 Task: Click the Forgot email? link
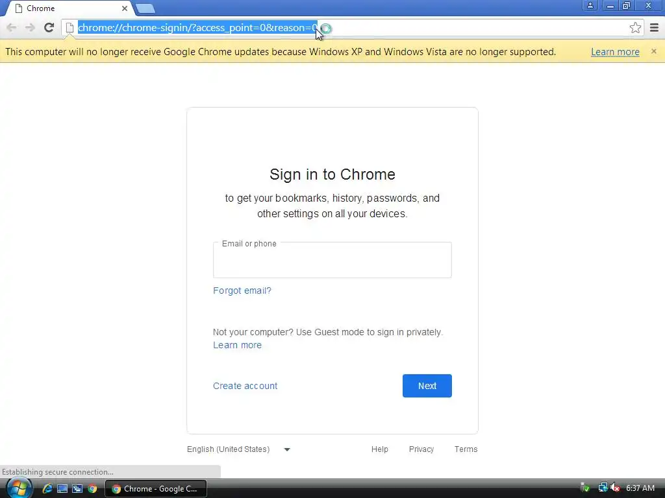tap(242, 290)
